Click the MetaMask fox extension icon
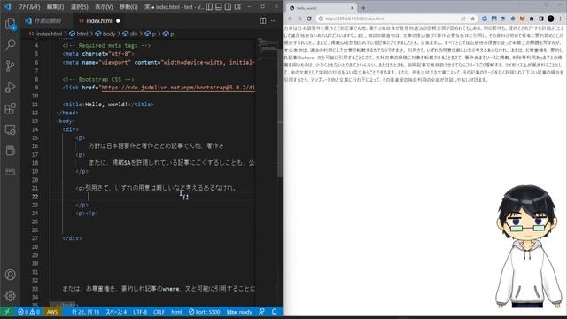 [522, 19]
